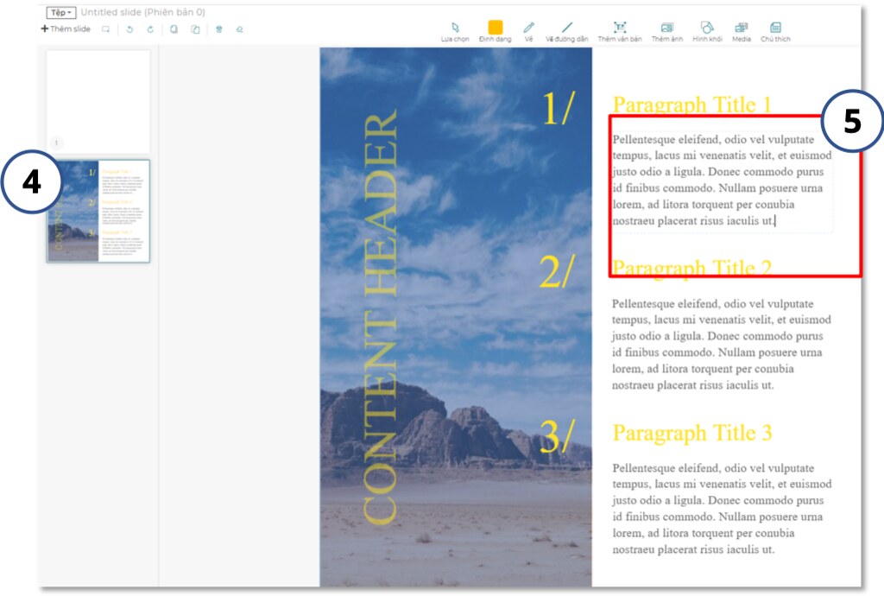
Task: Click the redo arrow icon
Action: 150,29
